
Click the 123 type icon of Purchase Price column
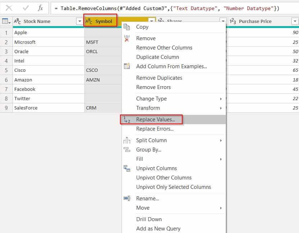pos(233,21)
